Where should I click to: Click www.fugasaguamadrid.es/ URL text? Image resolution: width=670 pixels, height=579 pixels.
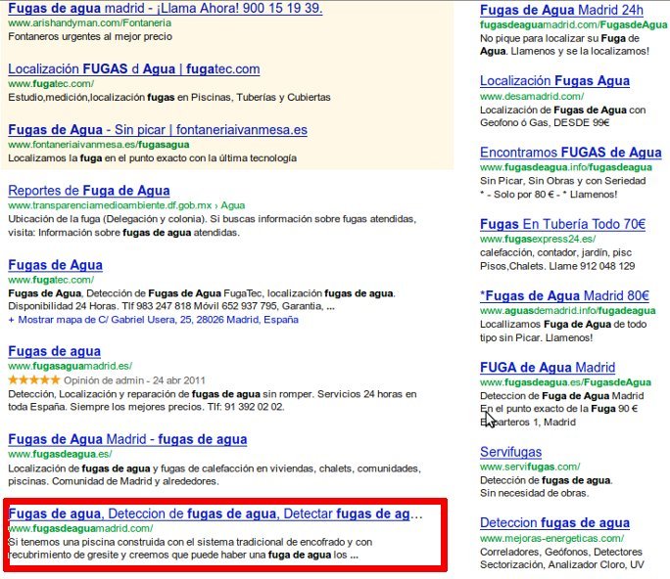71,366
